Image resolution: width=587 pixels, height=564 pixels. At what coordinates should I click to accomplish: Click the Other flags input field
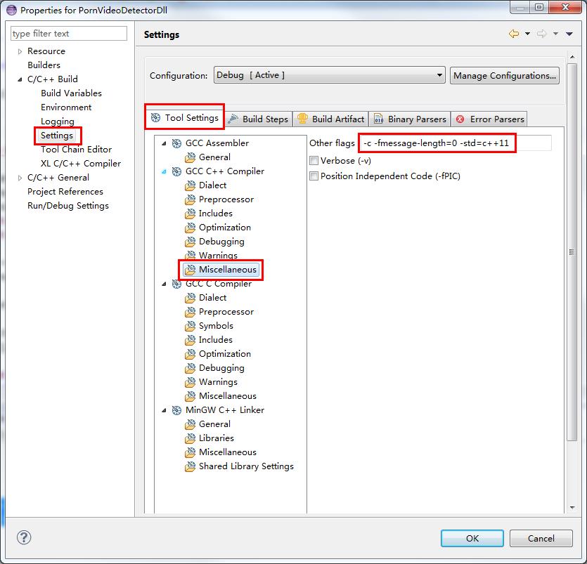(455, 143)
